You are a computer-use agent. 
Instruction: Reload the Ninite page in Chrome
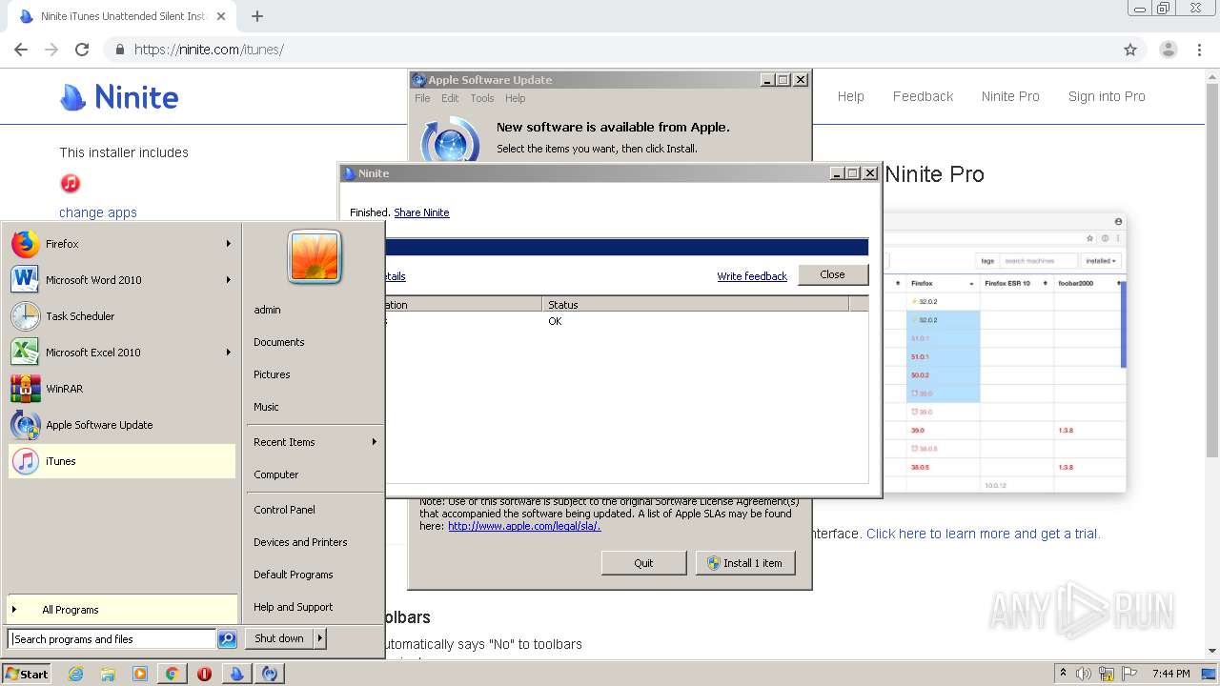pyautogui.click(x=82, y=50)
